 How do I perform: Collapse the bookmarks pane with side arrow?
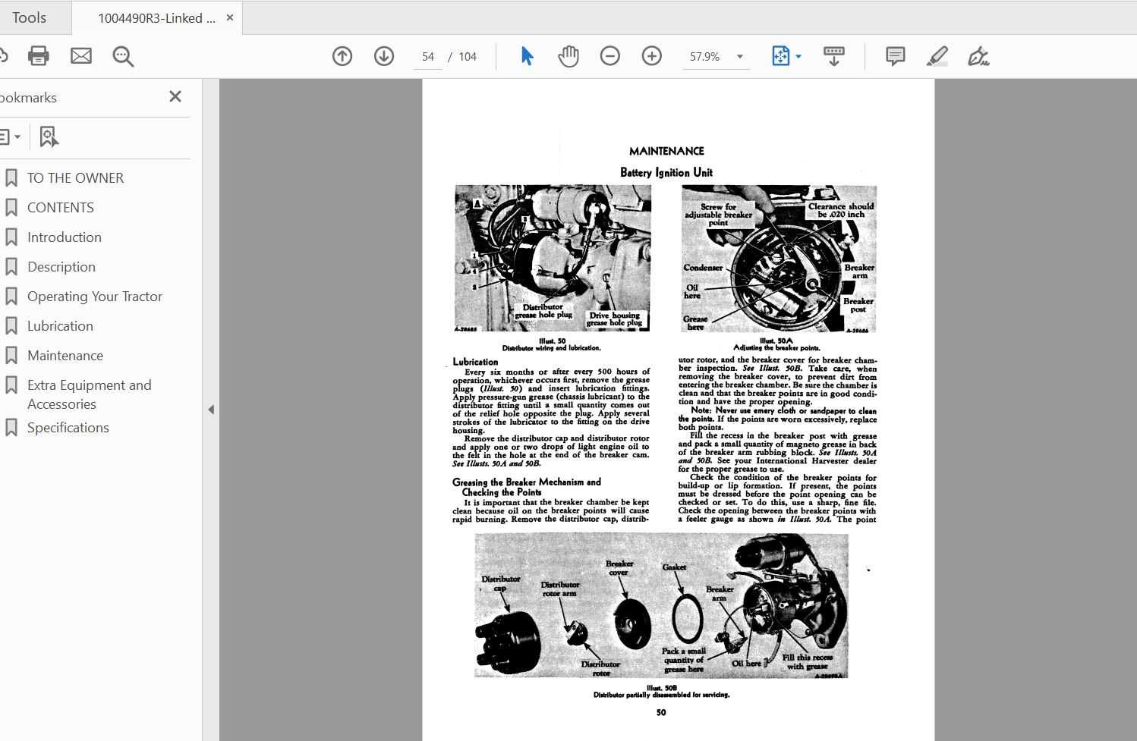coord(211,410)
